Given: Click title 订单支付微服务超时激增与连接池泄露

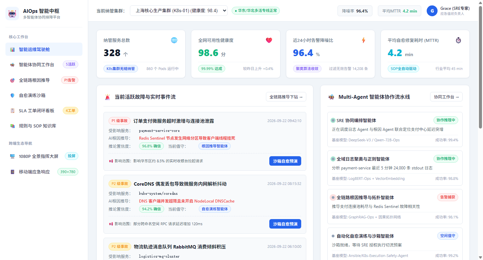Looking at the screenshot, I should pos(174,121).
